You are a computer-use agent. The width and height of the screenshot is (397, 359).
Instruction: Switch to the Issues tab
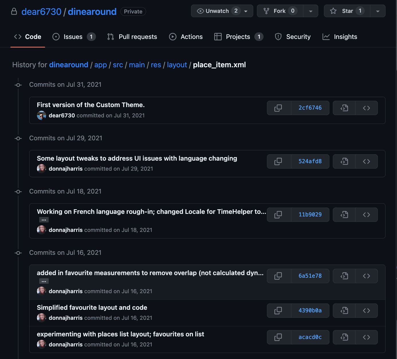tap(72, 37)
